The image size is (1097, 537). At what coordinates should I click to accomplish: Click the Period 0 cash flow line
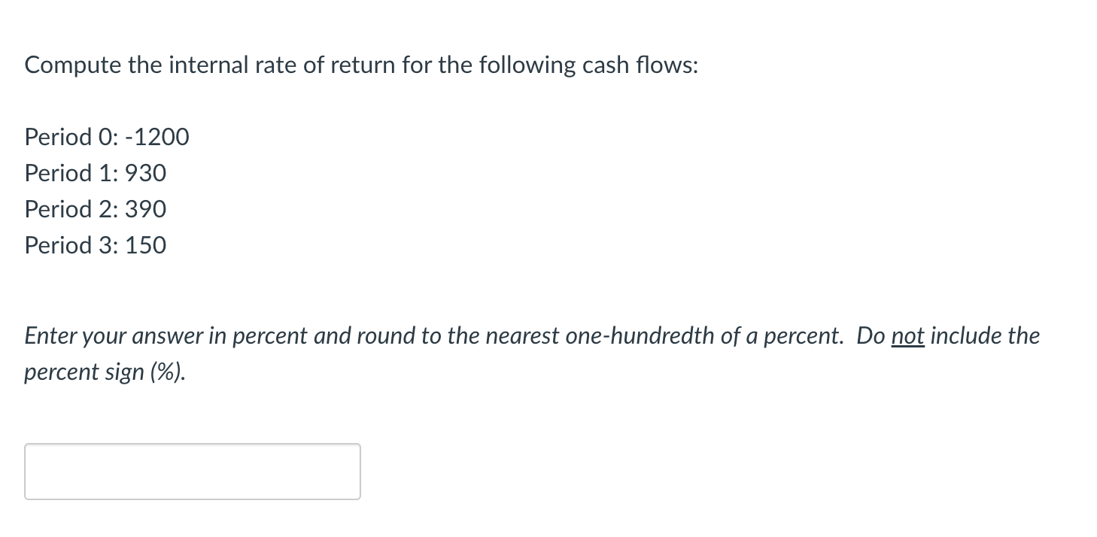point(105,137)
